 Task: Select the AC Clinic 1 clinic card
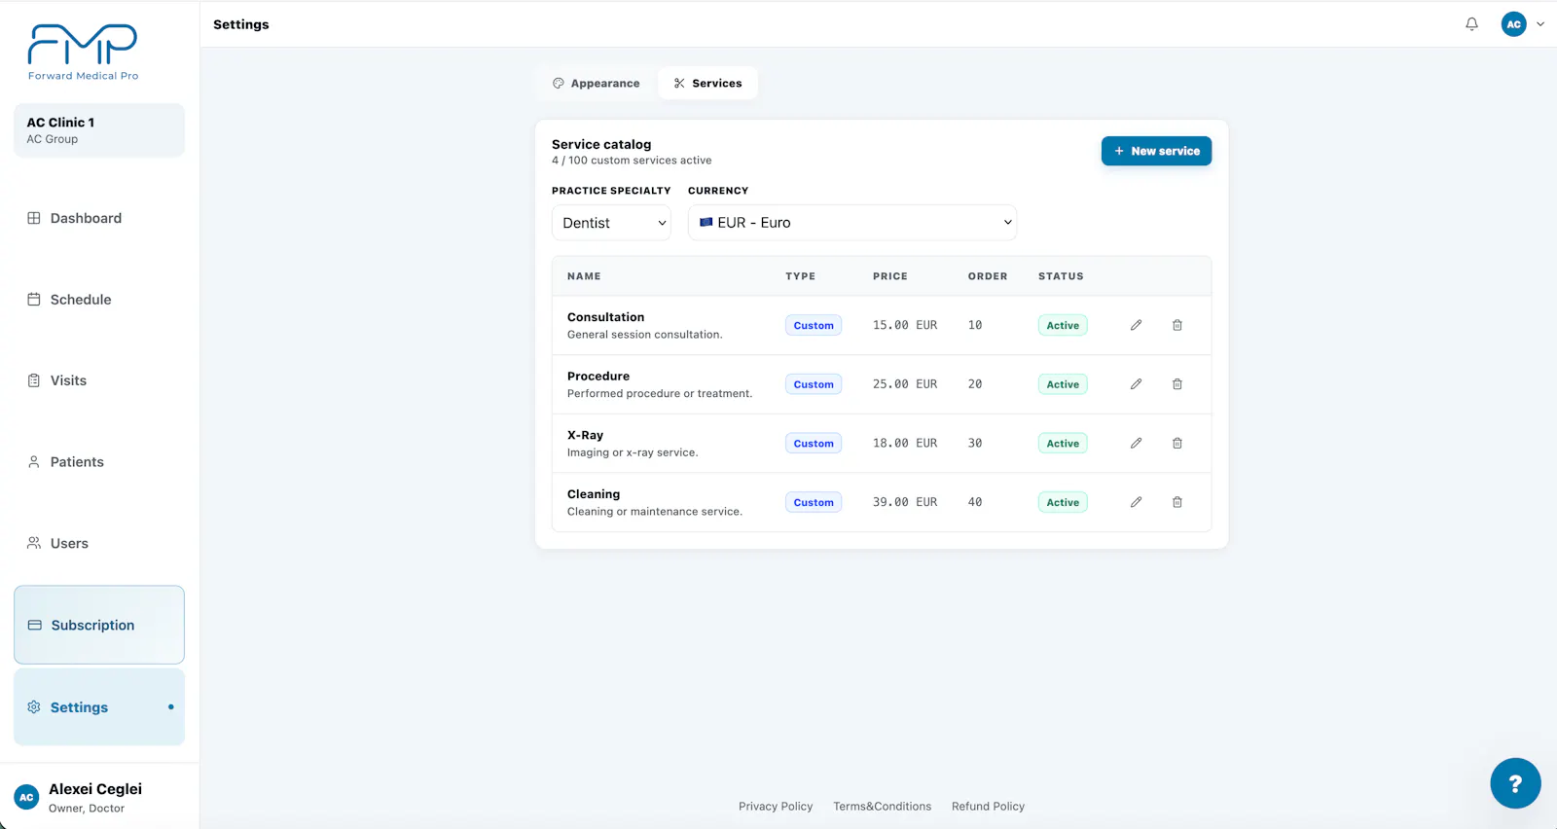pos(99,130)
